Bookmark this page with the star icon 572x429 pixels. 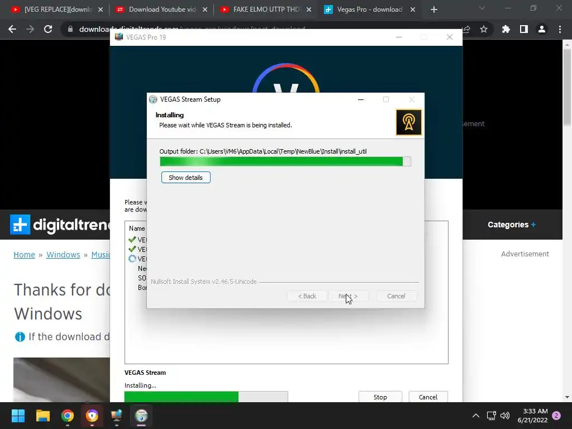click(x=484, y=29)
